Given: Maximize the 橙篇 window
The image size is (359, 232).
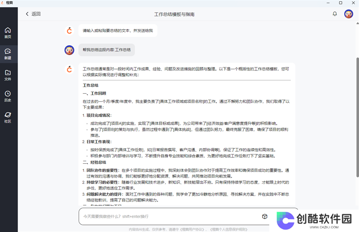Looking at the screenshot, I should click(341, 3).
